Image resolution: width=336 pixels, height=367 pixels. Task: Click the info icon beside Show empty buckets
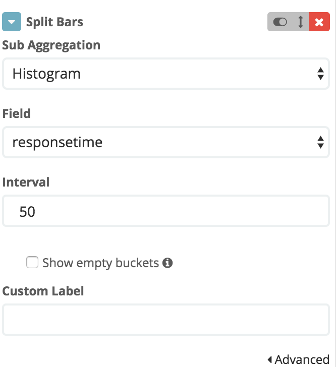coord(167,263)
